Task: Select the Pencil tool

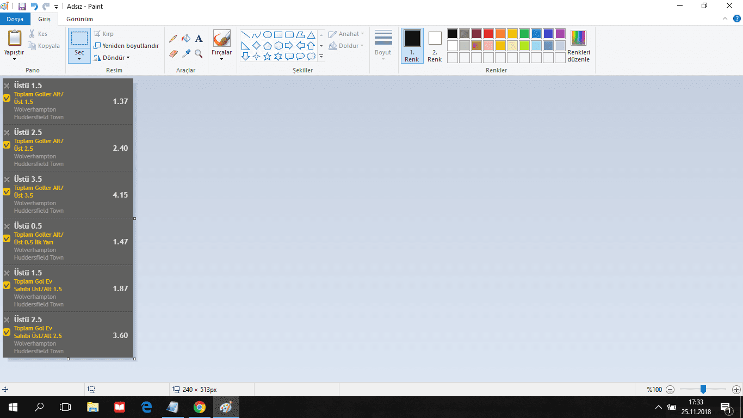Action: tap(173, 39)
